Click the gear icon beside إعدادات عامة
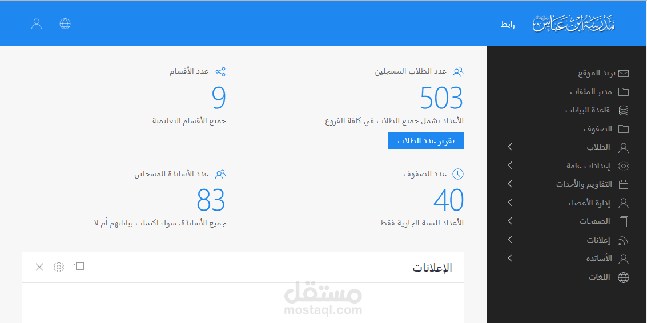Screen dimensions: 647x323 [x=624, y=166]
